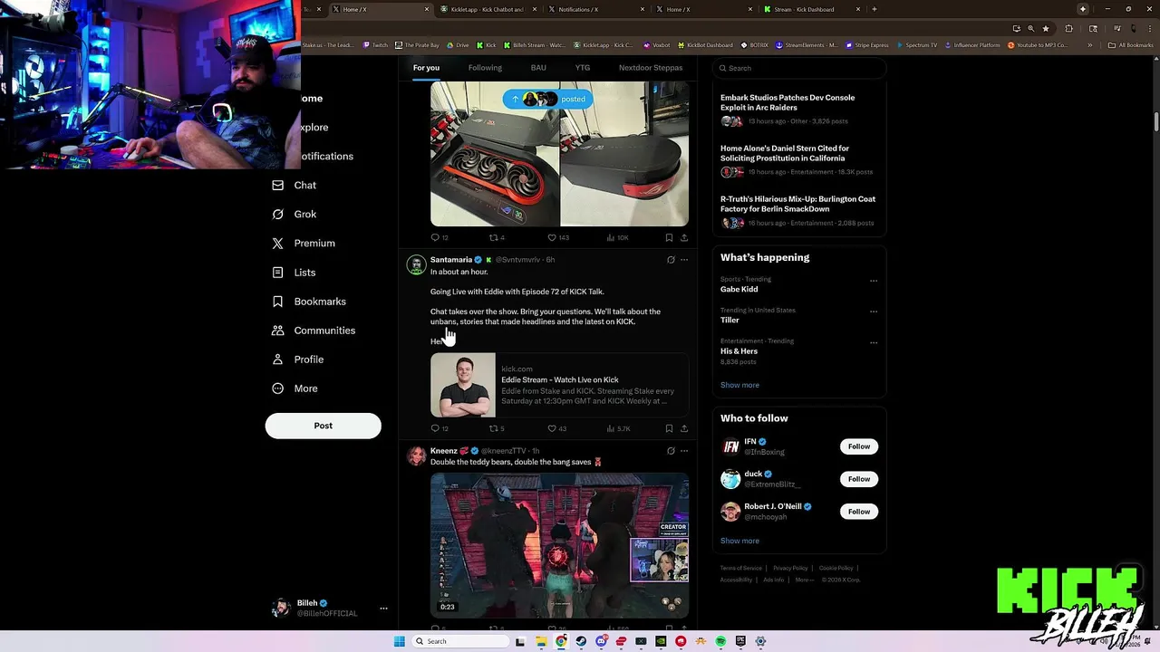Bookmark this page with the star icon
Viewport: 1160px width, 652px height.
[x=1046, y=28]
